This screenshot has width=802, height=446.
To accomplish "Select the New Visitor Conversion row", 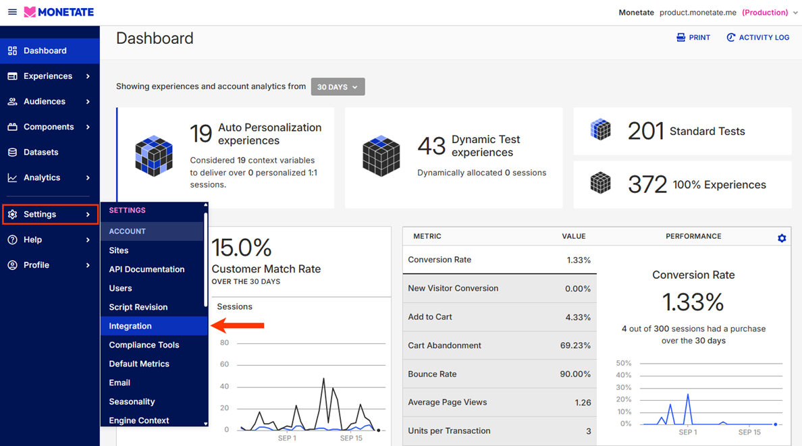I will point(500,289).
